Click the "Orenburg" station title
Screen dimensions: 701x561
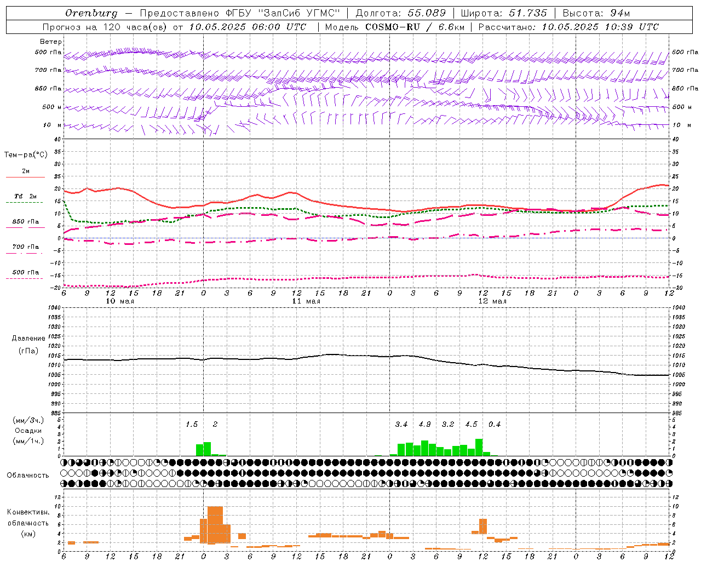coord(91,13)
